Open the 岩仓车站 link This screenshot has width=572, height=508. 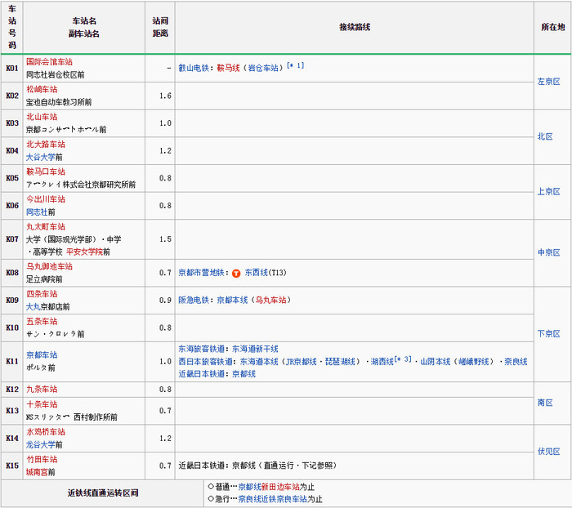(263, 68)
